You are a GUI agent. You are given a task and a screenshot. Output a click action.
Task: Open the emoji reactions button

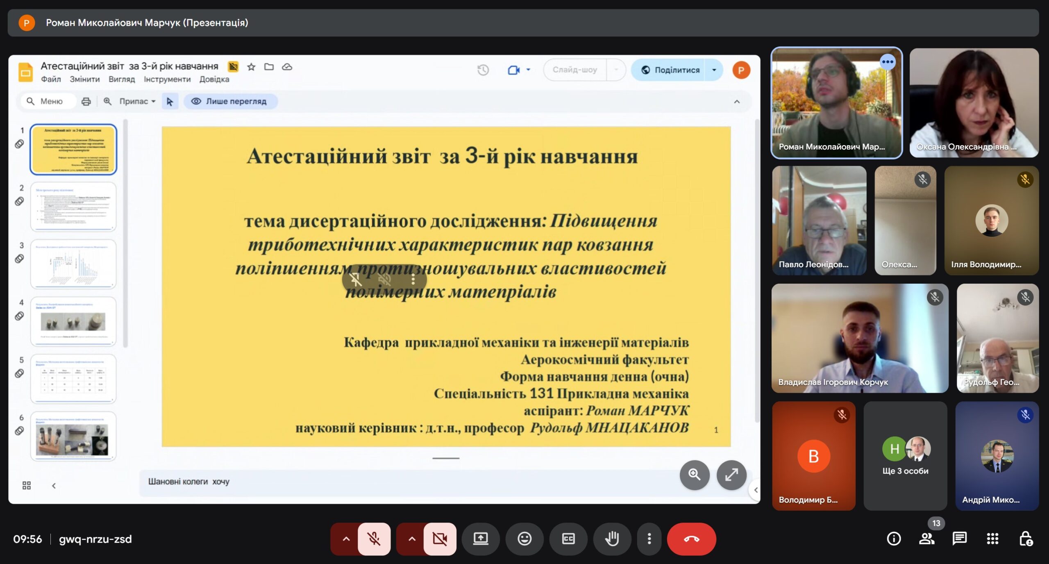pos(524,539)
